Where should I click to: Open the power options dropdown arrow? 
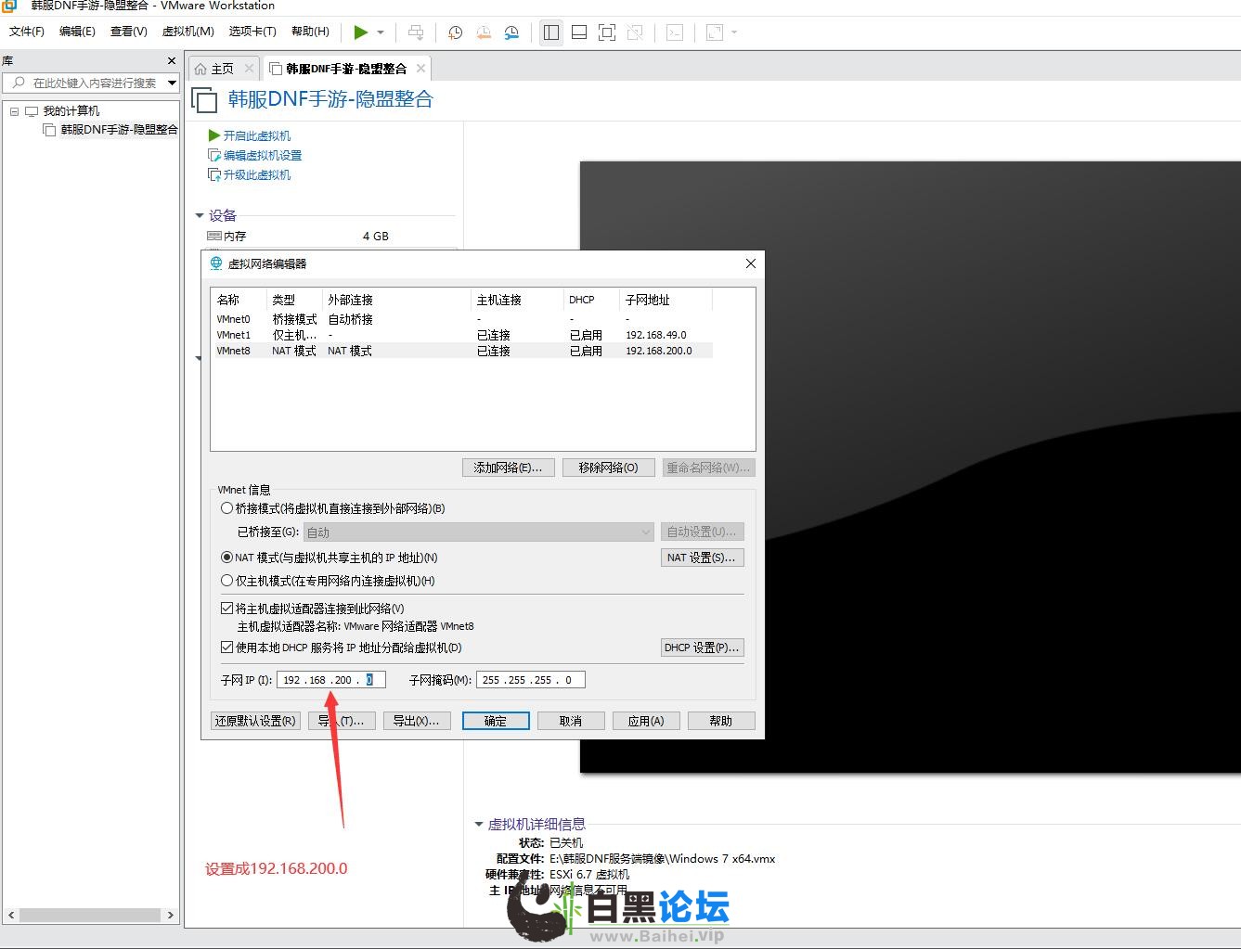click(x=381, y=32)
